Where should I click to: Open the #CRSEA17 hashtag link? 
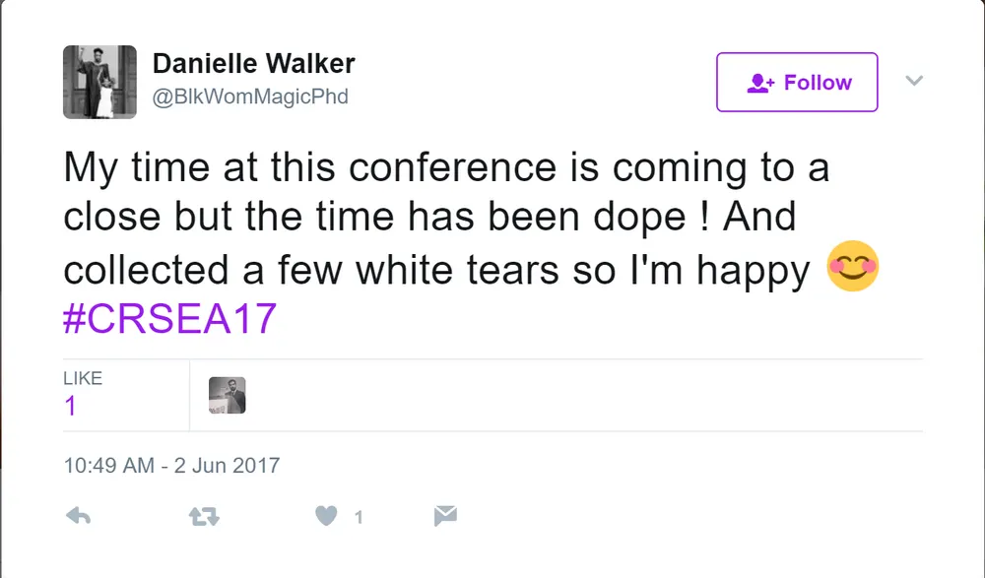169,318
